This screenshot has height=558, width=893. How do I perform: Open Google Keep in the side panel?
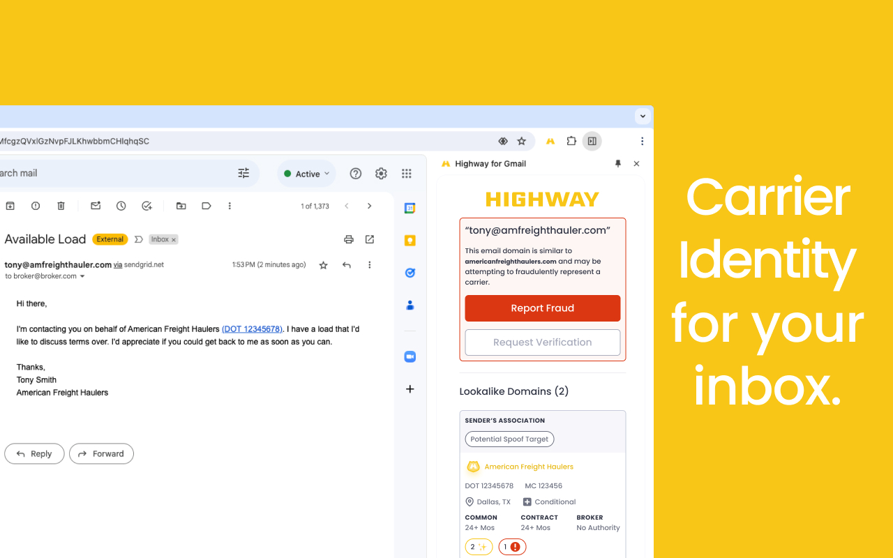(x=410, y=239)
